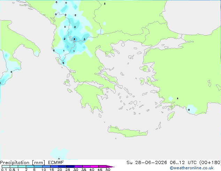Screen dimensions: 221x171
Task: Click the 15 mm blue legend swatch
Action: click(x=54, y=166)
